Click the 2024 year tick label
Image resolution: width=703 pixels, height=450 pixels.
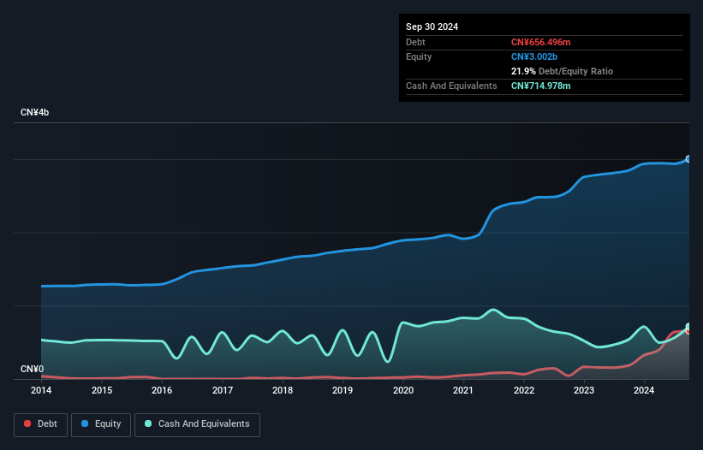tap(644, 391)
